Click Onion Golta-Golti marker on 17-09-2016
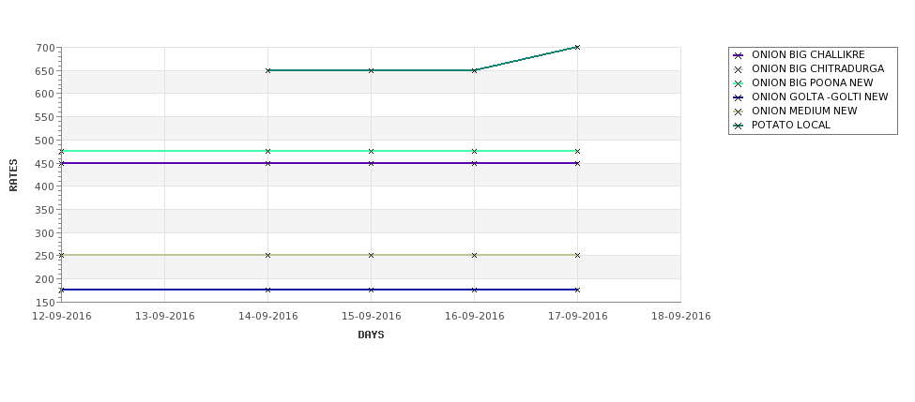The width and height of the screenshot is (915, 402). click(577, 290)
